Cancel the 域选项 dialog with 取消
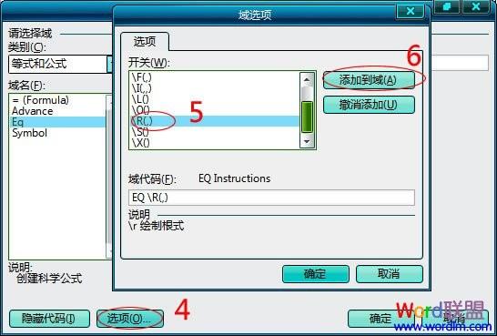This screenshot has height=336, width=497. click(390, 274)
